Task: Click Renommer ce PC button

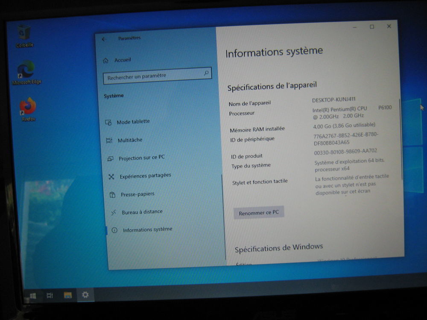Action: pos(259,212)
